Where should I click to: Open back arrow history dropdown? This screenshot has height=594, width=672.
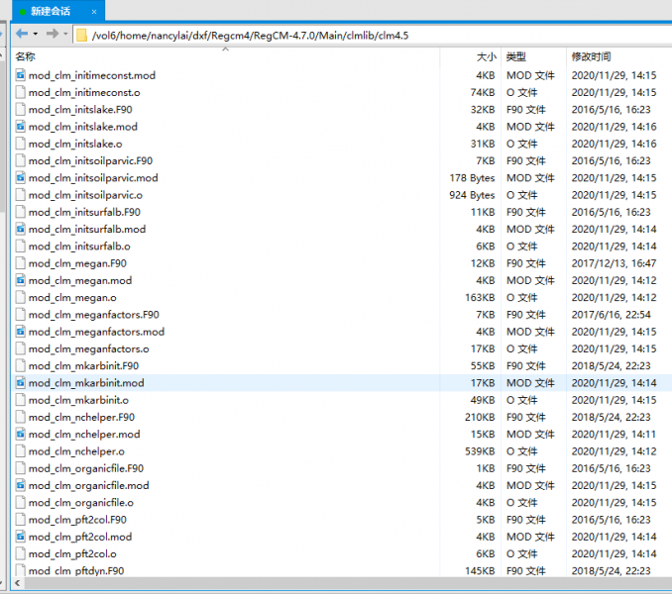click(x=36, y=35)
